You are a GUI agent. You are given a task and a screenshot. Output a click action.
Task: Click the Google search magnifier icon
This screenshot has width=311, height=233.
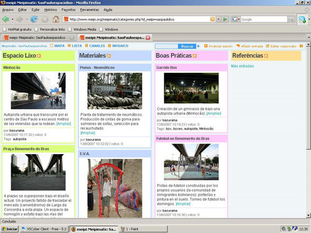pos(291,19)
